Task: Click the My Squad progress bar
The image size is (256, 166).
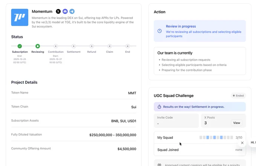Action: (216, 138)
